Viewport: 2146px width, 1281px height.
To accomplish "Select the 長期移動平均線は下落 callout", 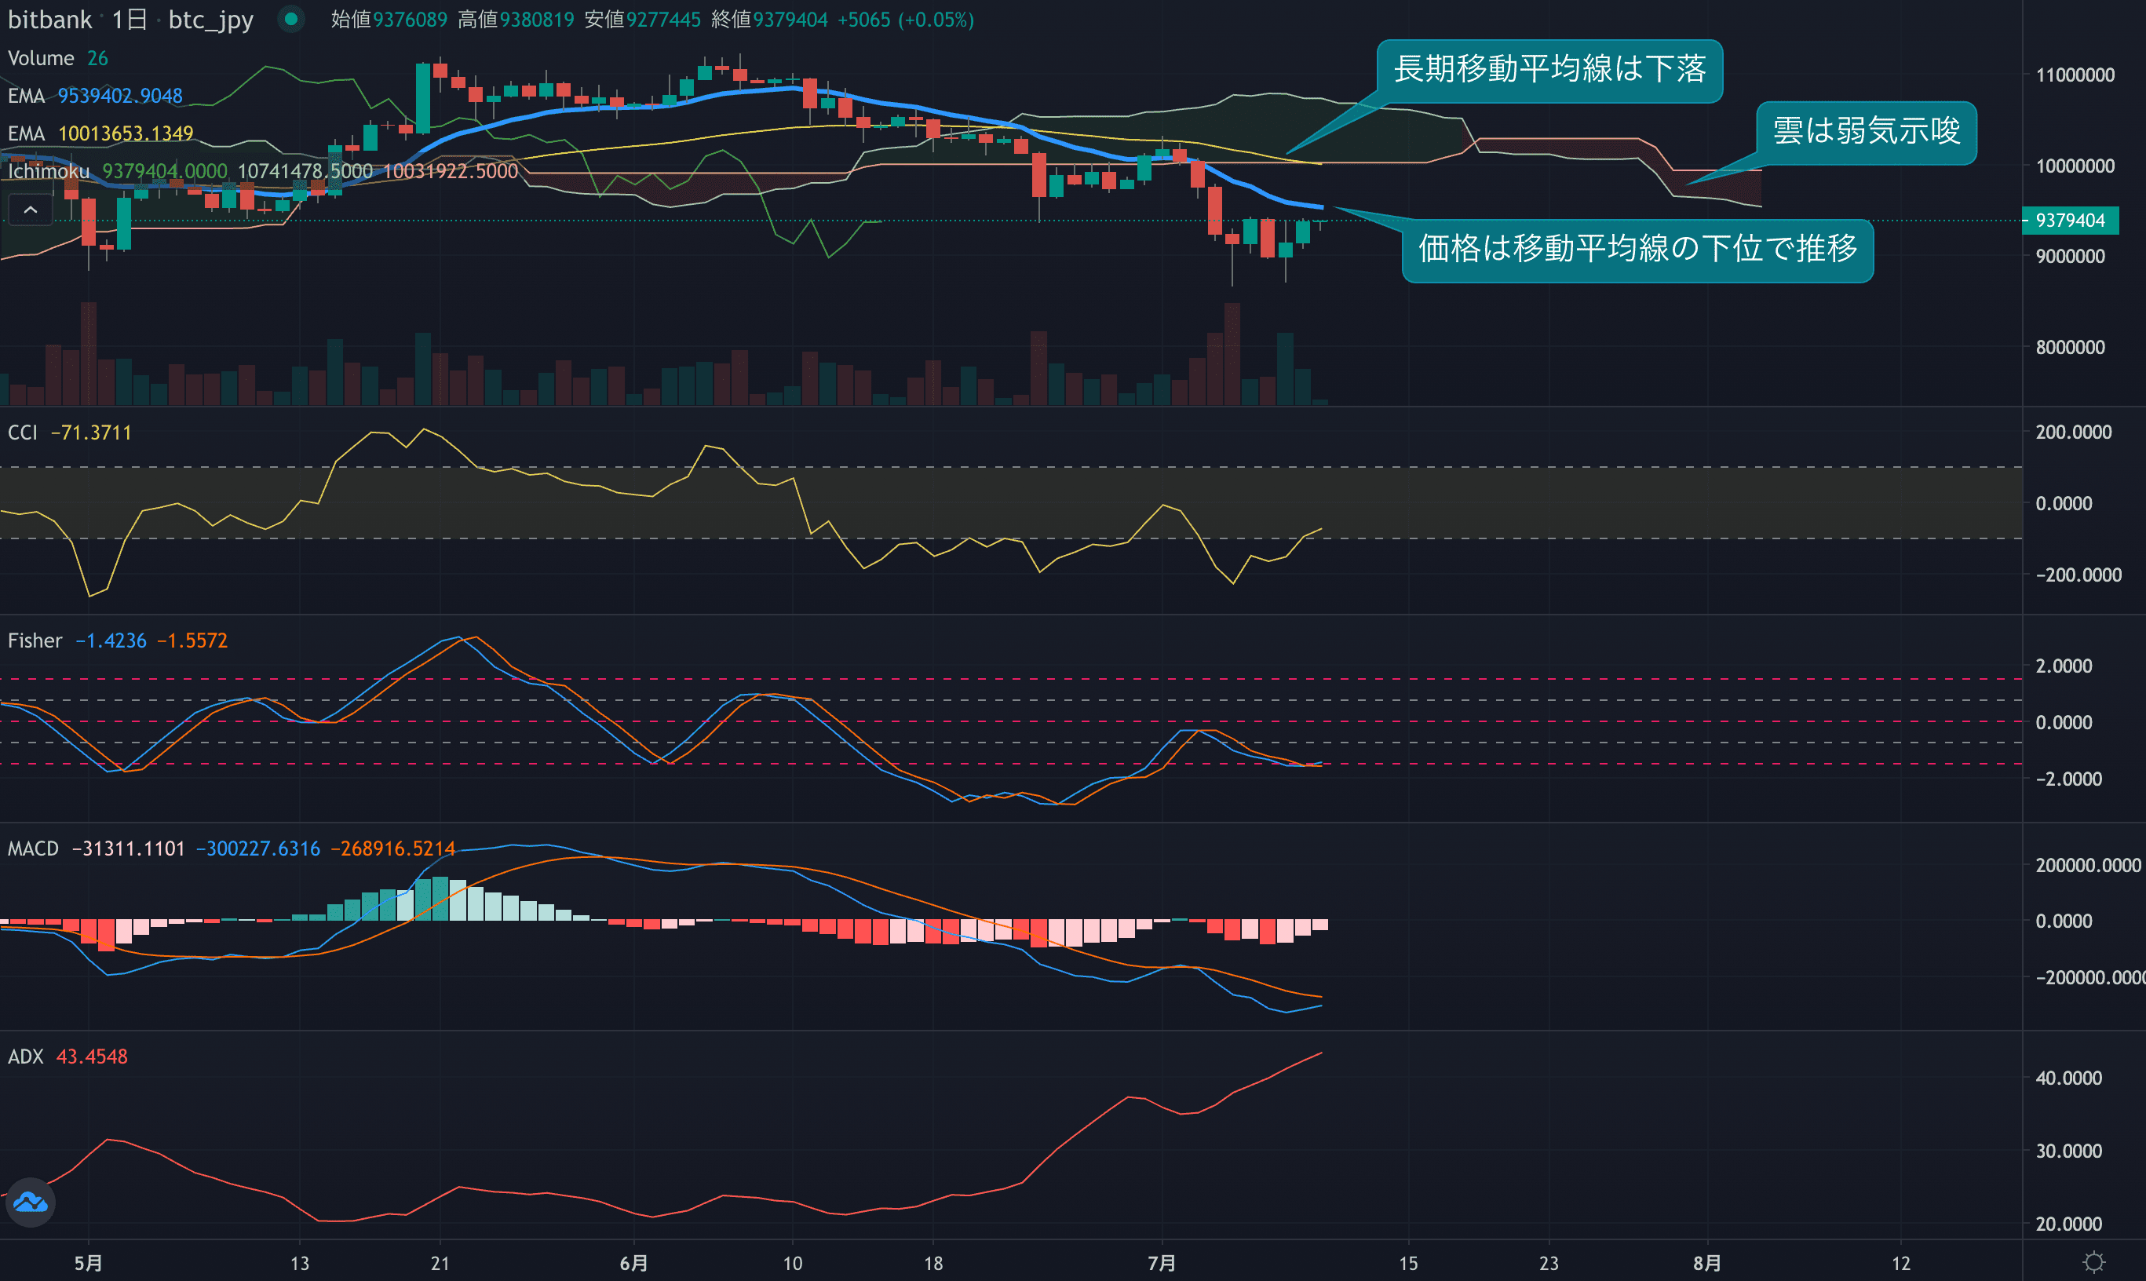I will (x=1549, y=70).
